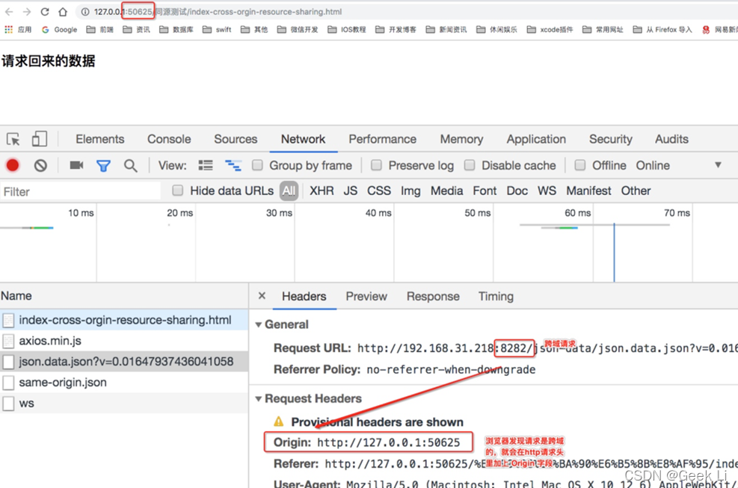Open the swift bookmarks folder
Image resolution: width=738 pixels, height=488 pixels.
click(x=217, y=30)
